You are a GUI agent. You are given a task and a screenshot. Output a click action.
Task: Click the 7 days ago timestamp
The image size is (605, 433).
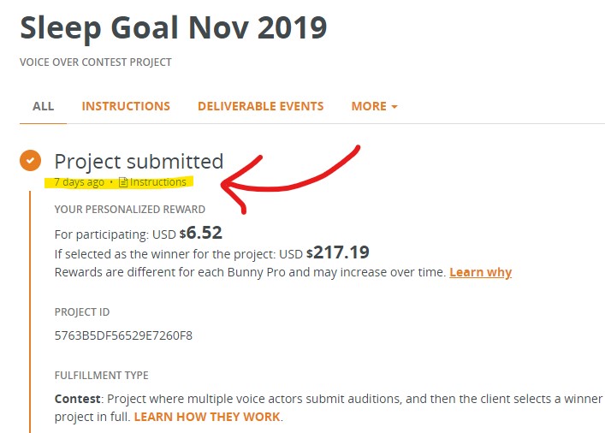click(x=79, y=182)
